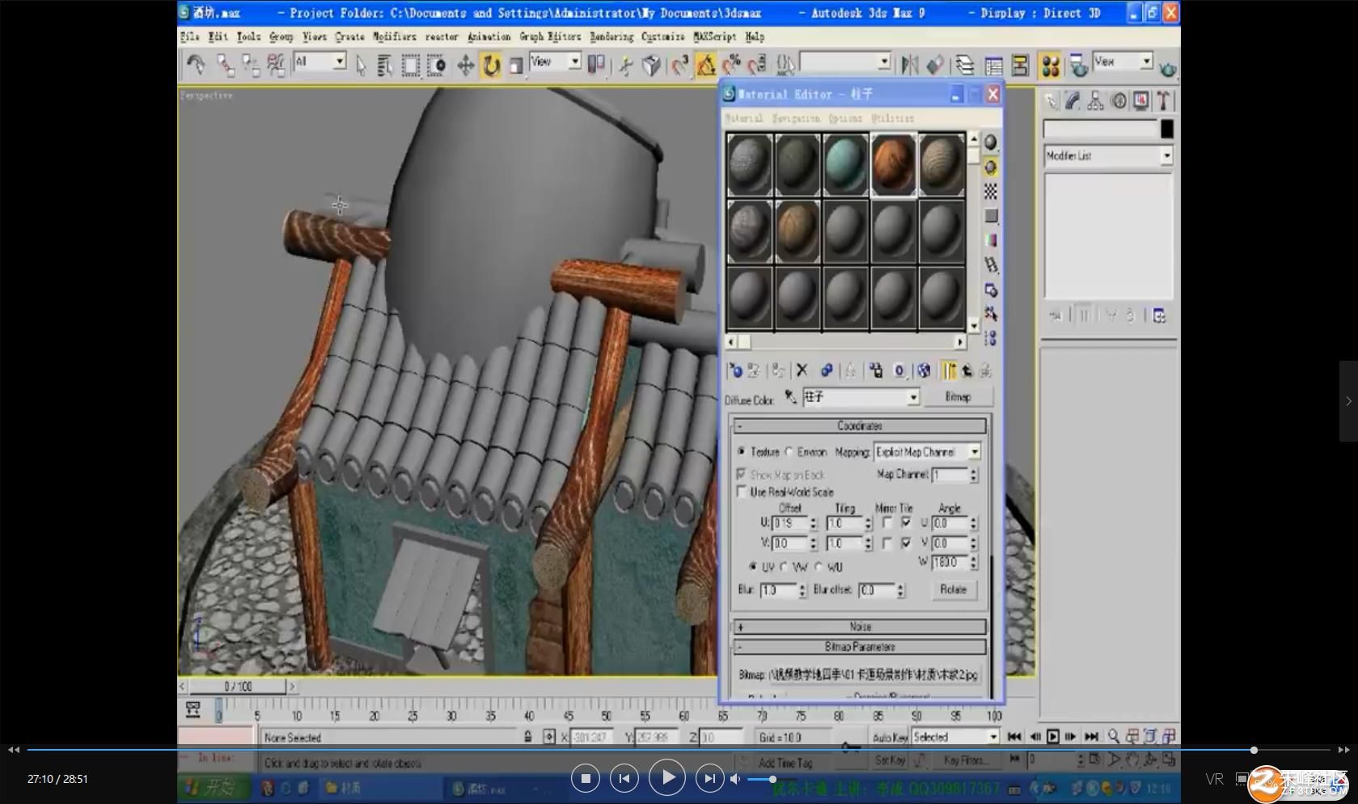Toggle V Mirror checkbox

click(887, 544)
